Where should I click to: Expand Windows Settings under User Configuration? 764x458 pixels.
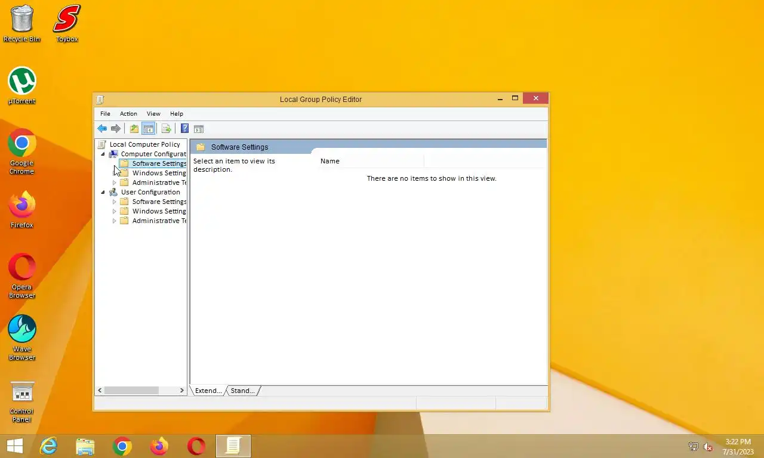tap(115, 211)
